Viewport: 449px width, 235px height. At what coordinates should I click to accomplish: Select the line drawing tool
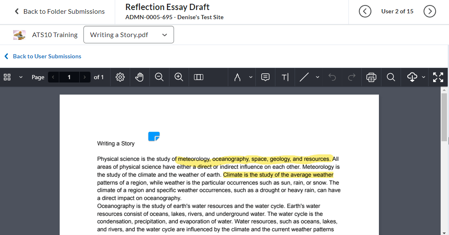pos(304,77)
